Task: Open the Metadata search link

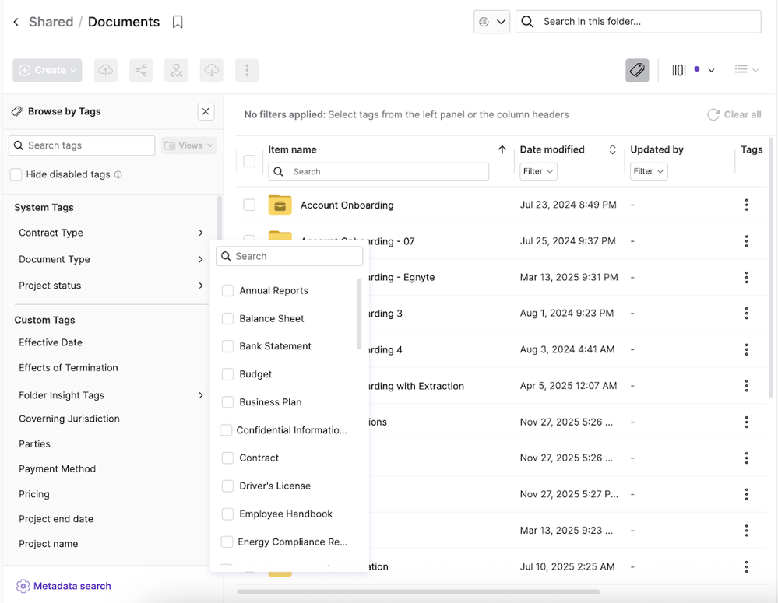Action: point(72,586)
